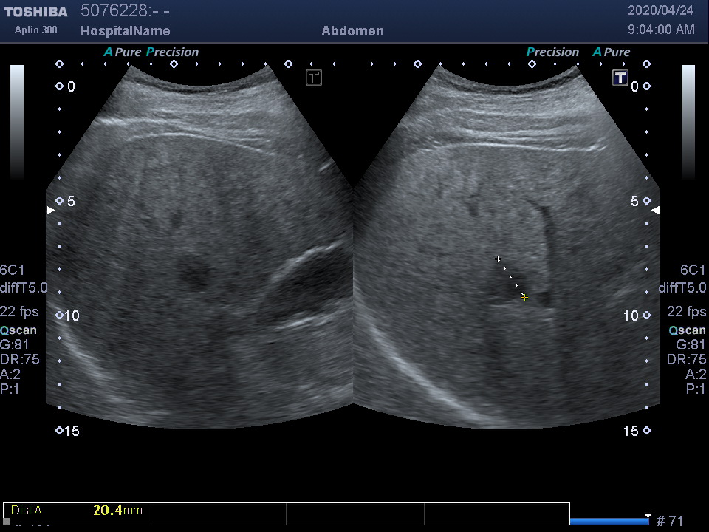Open right diffT5.0 frequency setting
This screenshot has height=532, width=709.
click(x=682, y=288)
